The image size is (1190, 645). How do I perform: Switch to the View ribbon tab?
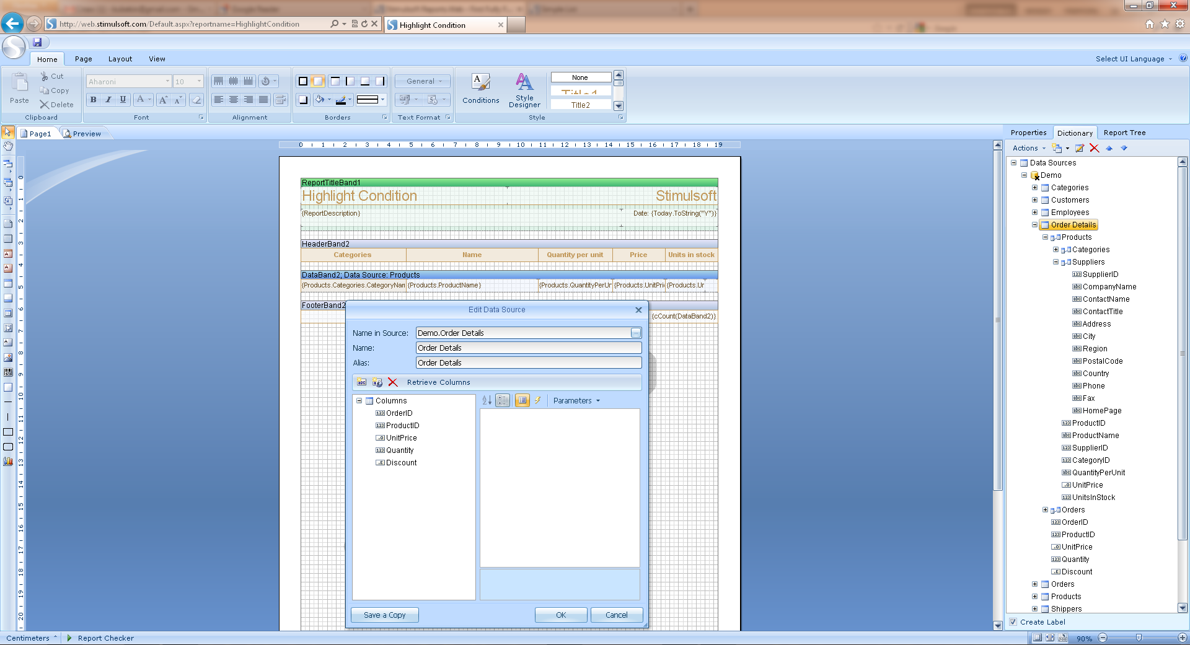click(x=157, y=59)
